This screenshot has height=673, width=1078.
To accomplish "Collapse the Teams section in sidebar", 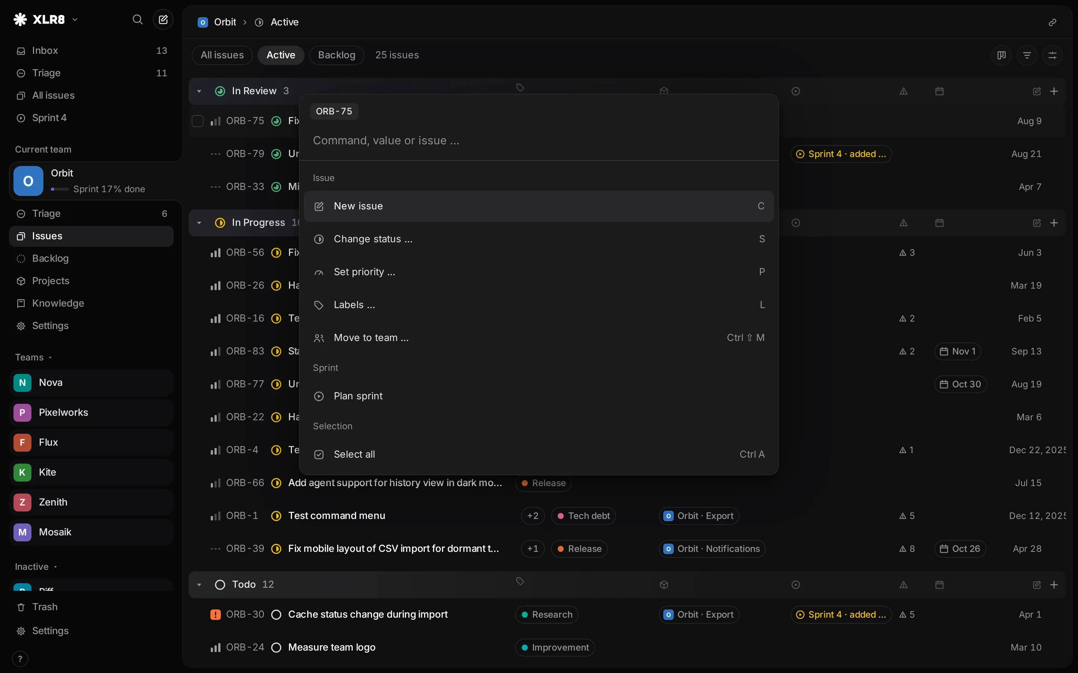I will click(x=33, y=357).
